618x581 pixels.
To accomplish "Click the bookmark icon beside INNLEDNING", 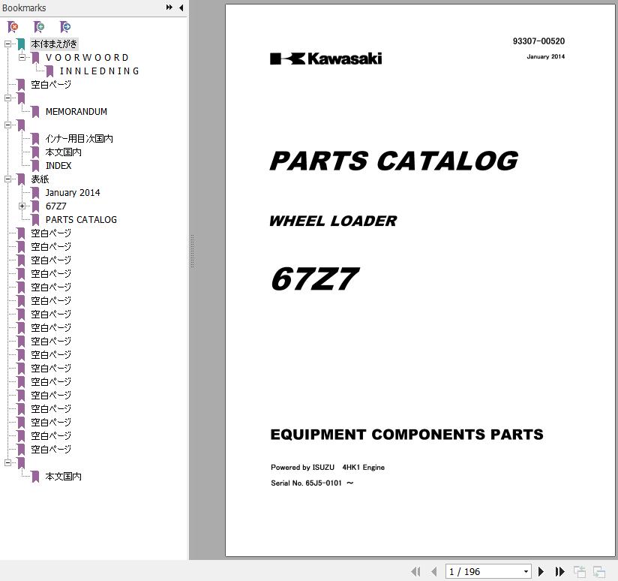I will click(49, 71).
